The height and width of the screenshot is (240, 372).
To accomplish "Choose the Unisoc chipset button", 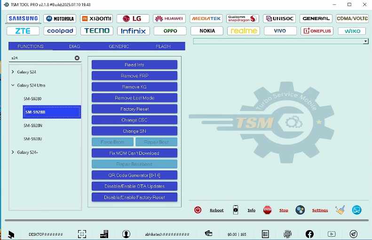I will 279,18.
